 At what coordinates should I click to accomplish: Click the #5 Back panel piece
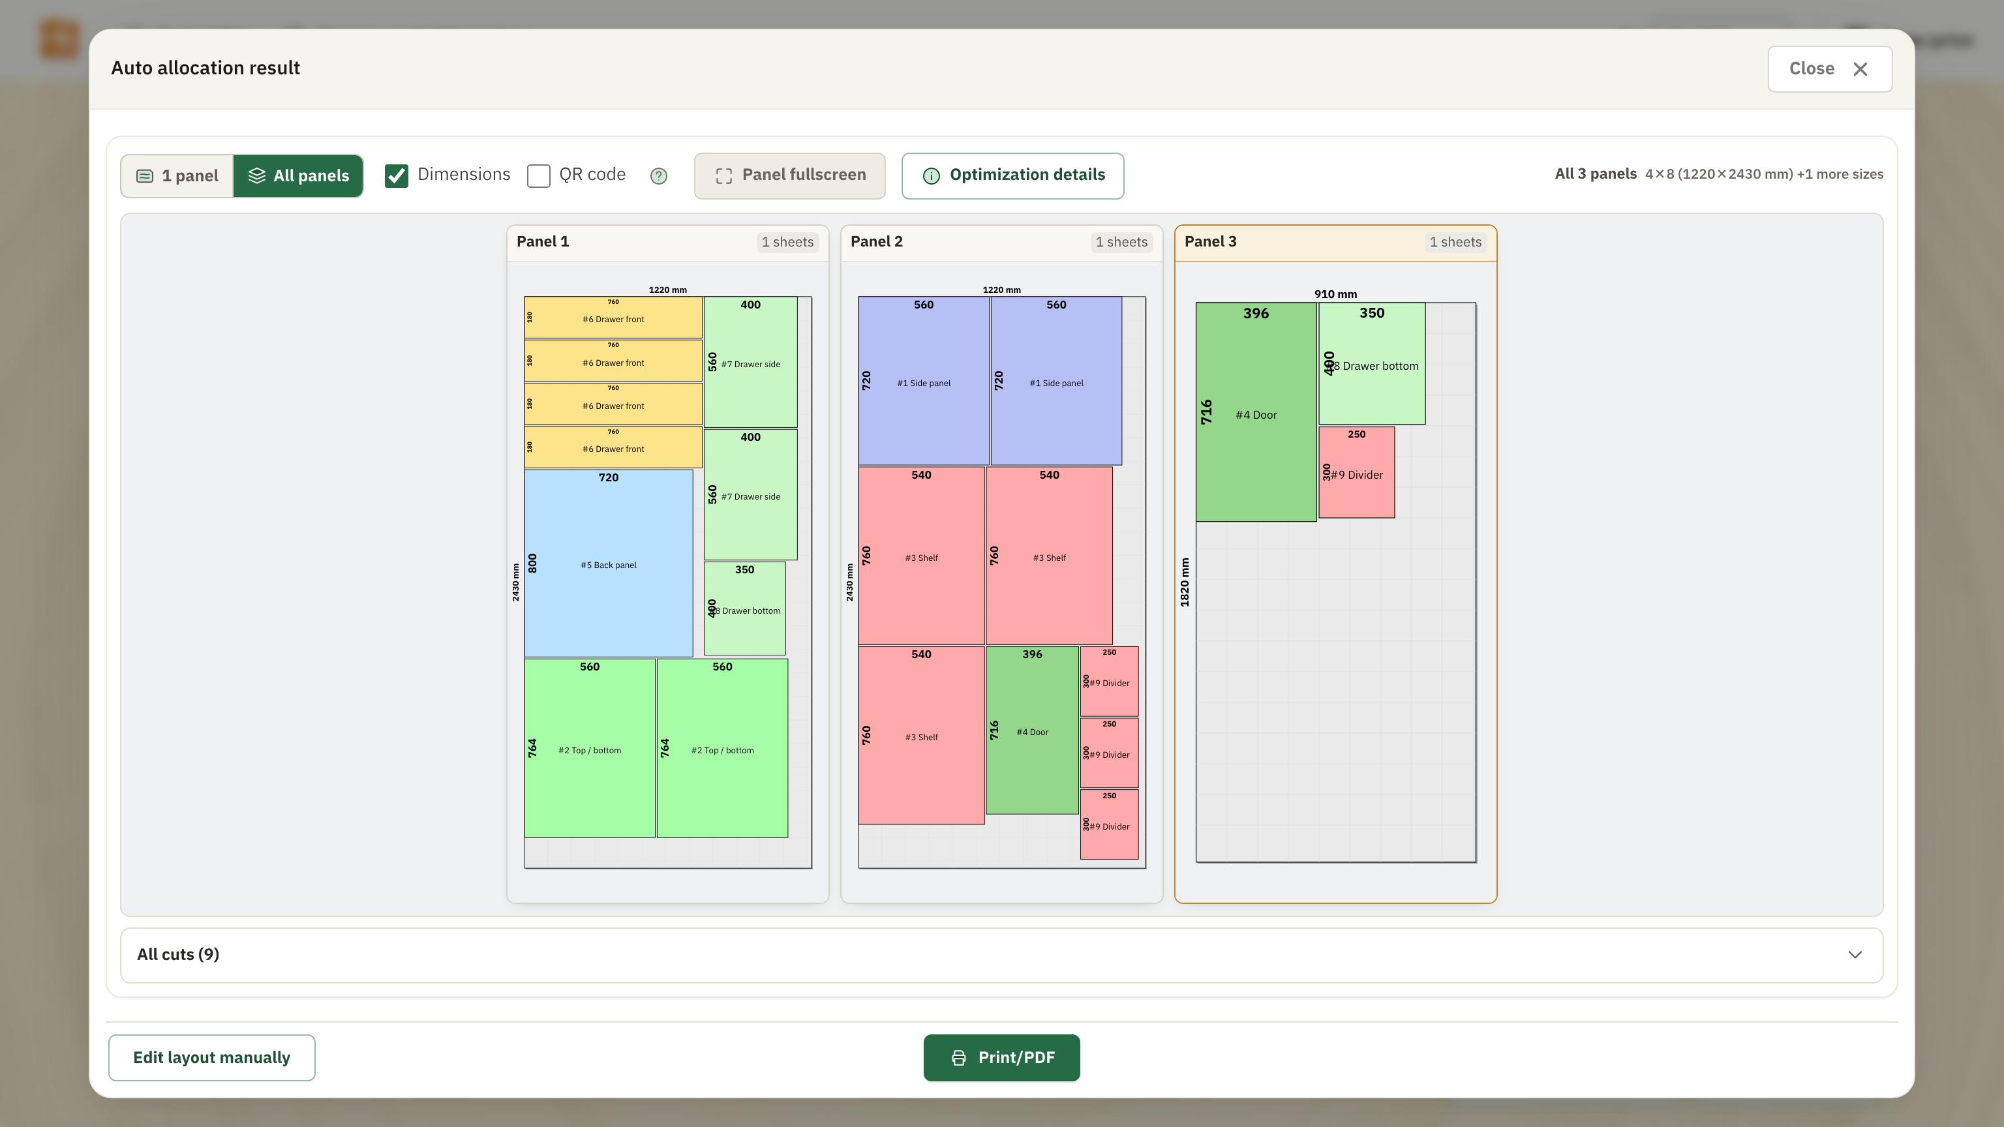point(609,563)
